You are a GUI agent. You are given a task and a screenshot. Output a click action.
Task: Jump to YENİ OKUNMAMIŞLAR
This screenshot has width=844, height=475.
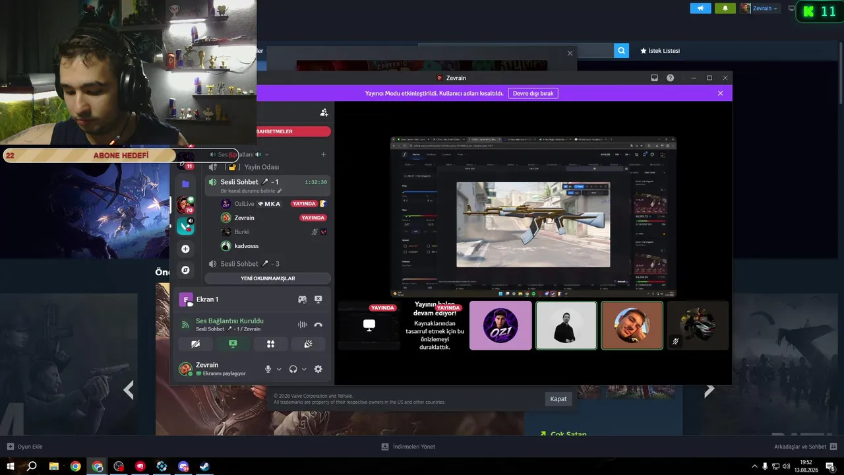268,278
